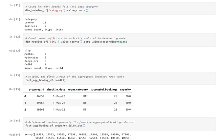Viewport: 220px width, 139px height.
Task: Click the room_category column header
Action: 78,90
